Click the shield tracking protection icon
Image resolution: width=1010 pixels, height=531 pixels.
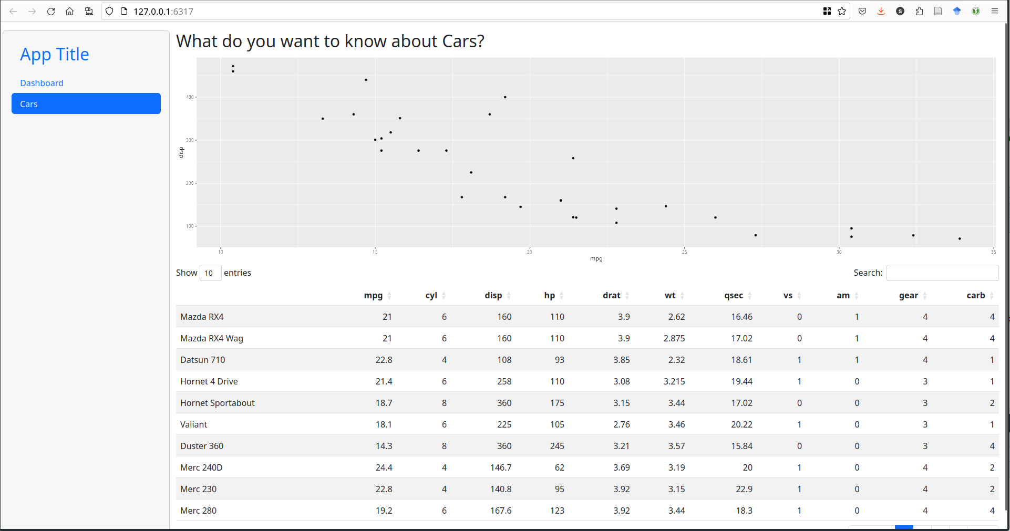pos(109,11)
